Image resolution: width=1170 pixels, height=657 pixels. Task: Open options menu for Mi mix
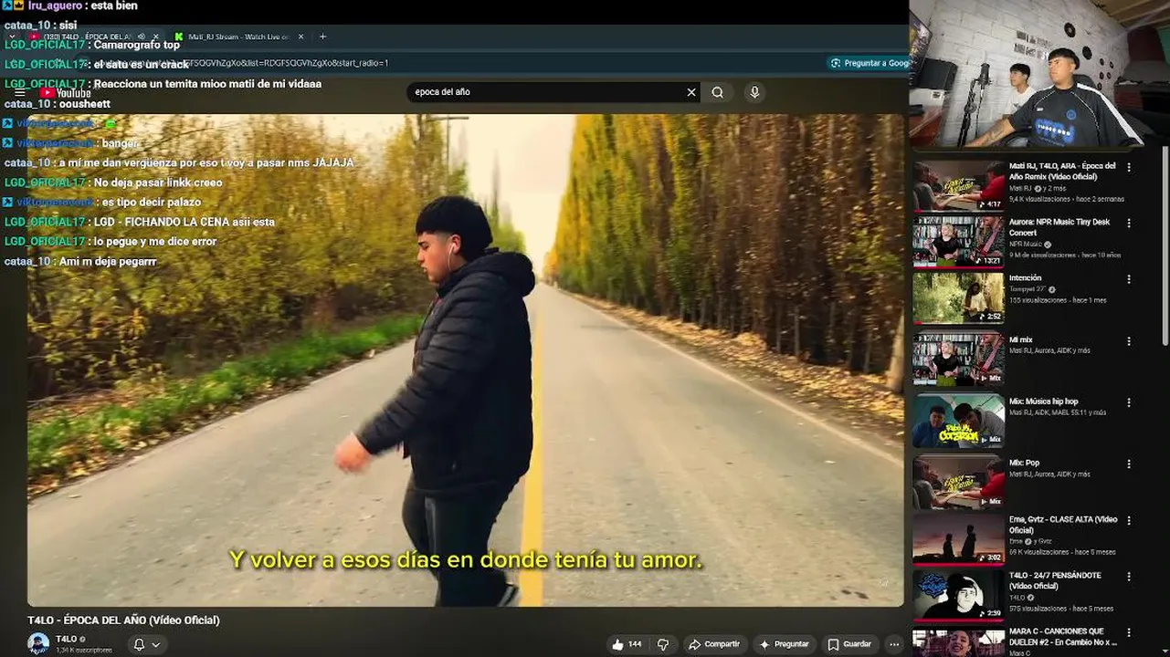(1129, 341)
